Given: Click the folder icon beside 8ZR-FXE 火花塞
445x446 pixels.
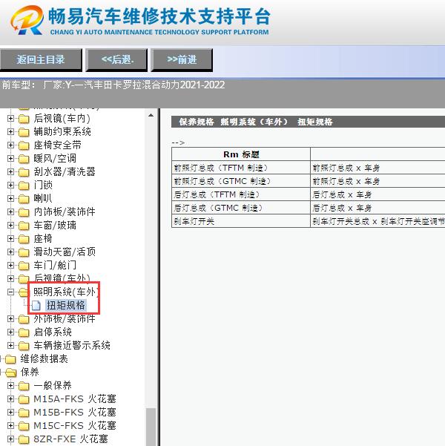Looking at the screenshot, I should click(x=24, y=440).
